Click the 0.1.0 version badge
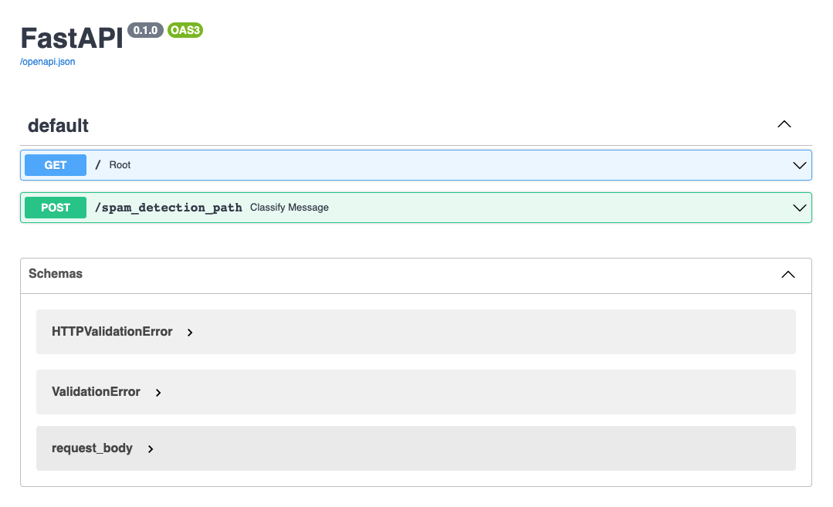This screenshot has width=833, height=507. [145, 30]
